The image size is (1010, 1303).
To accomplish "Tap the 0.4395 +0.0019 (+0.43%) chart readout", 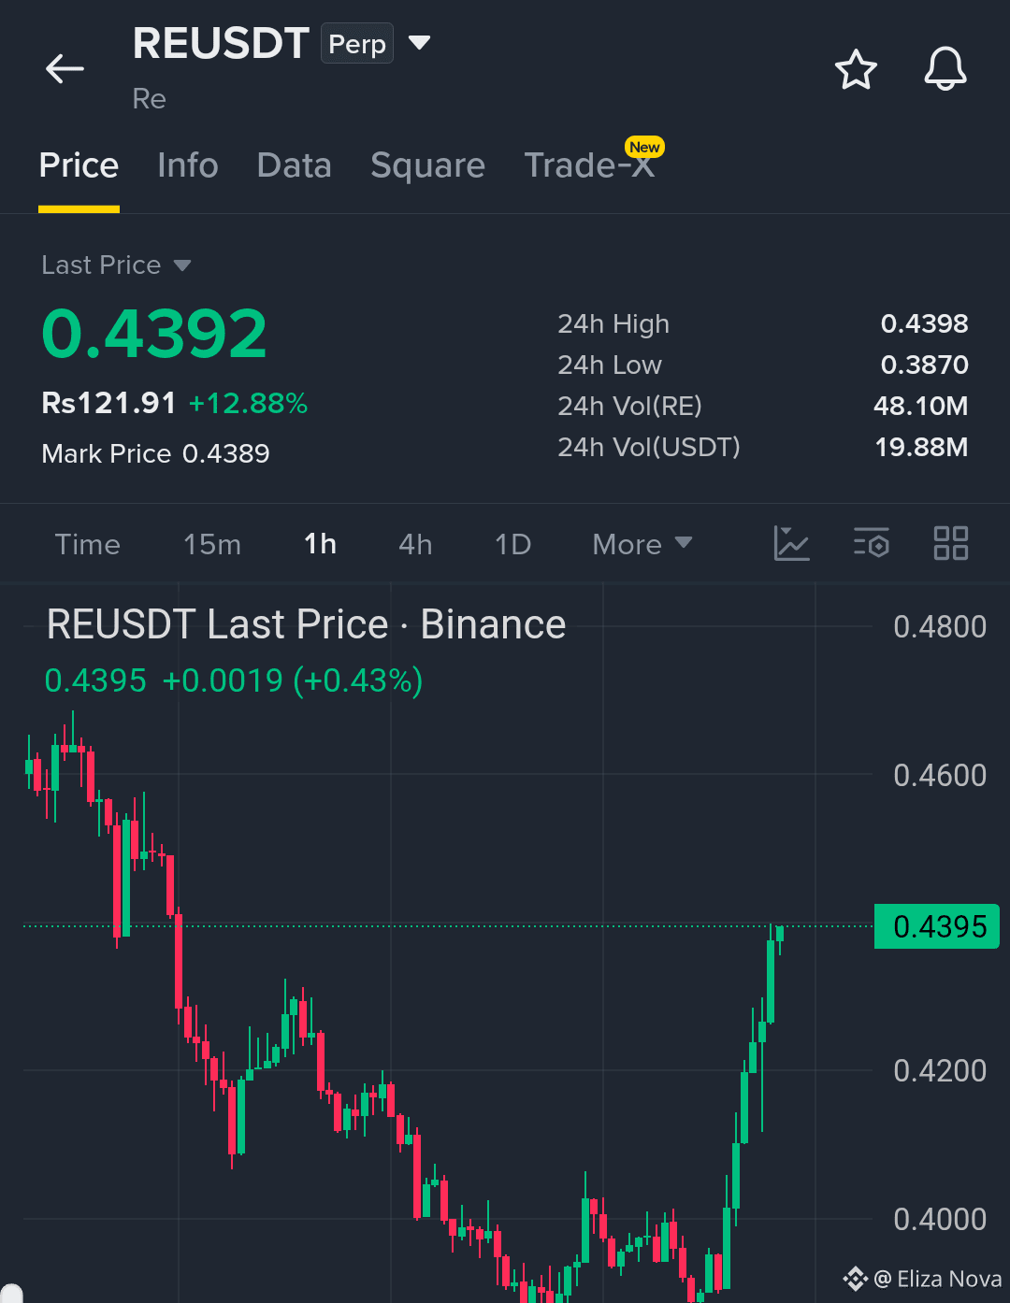I will [x=234, y=680].
